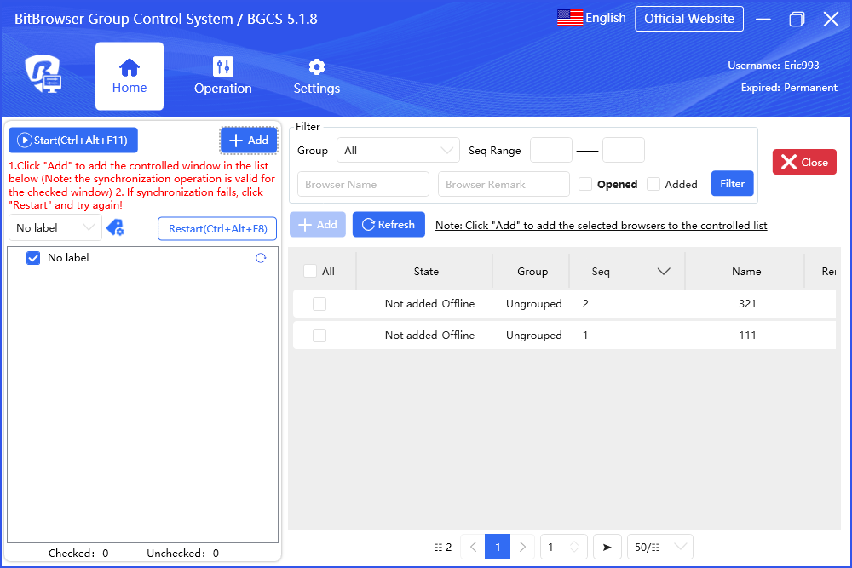The width and height of the screenshot is (852, 568).
Task: Enable the Opened checkbox
Action: [585, 184]
